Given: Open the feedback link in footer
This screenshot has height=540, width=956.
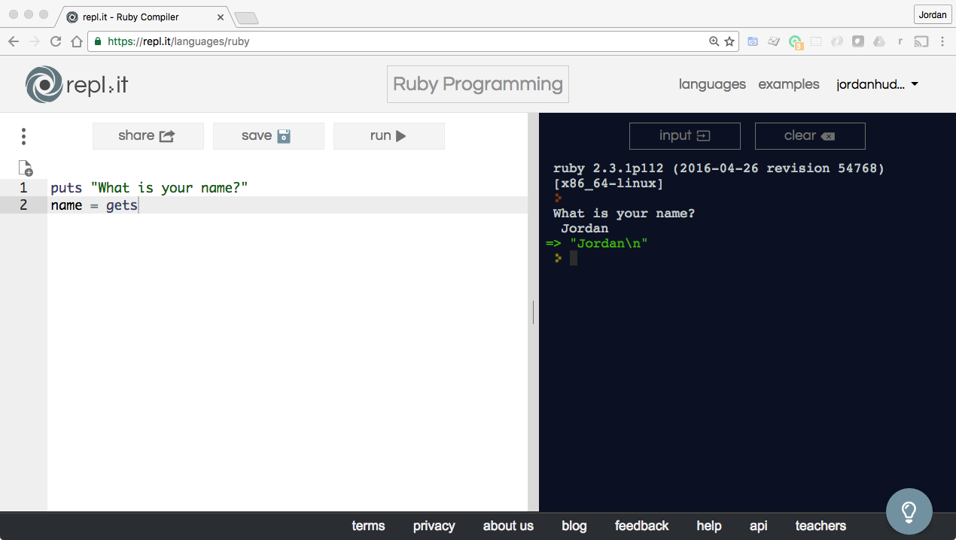Looking at the screenshot, I should [641, 526].
